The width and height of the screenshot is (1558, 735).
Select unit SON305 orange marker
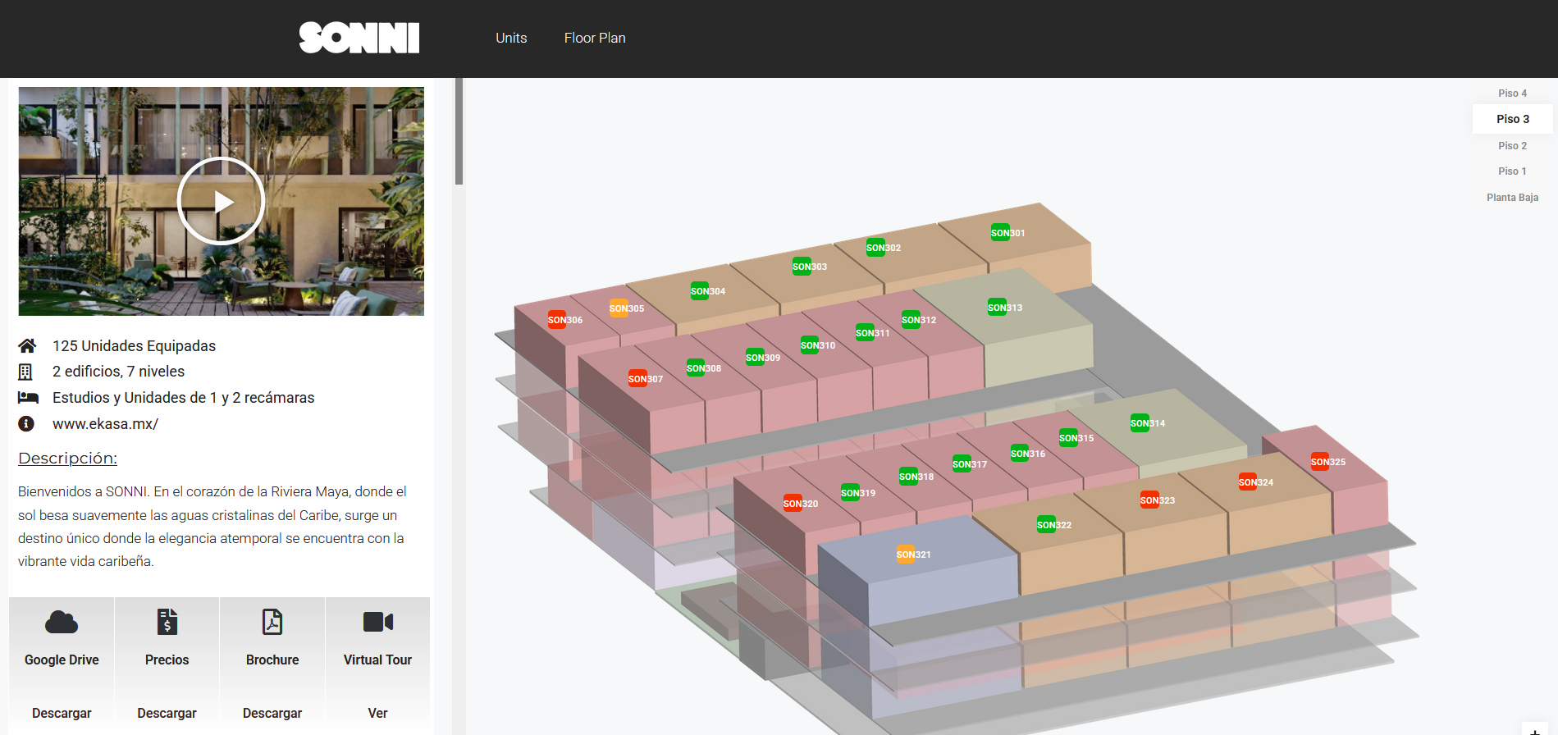coord(619,308)
